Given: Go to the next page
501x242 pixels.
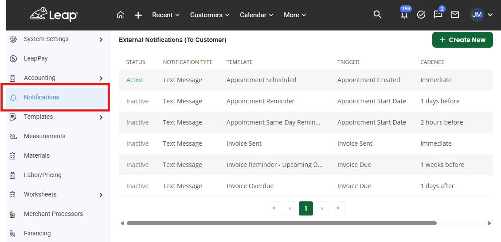Looking at the screenshot, I should coord(322,208).
